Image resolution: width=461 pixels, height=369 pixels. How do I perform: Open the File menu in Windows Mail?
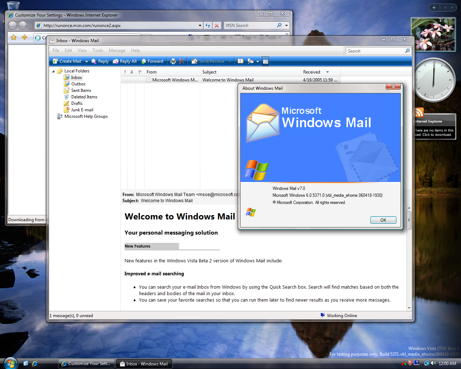[x=56, y=50]
